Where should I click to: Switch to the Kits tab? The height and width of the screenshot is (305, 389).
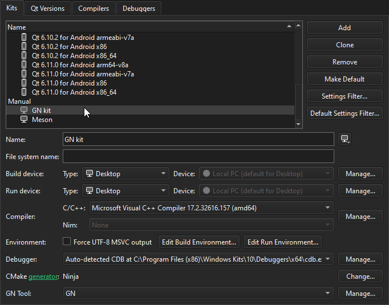click(x=11, y=8)
